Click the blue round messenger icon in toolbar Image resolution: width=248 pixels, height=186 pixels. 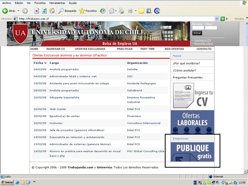pos(157,11)
